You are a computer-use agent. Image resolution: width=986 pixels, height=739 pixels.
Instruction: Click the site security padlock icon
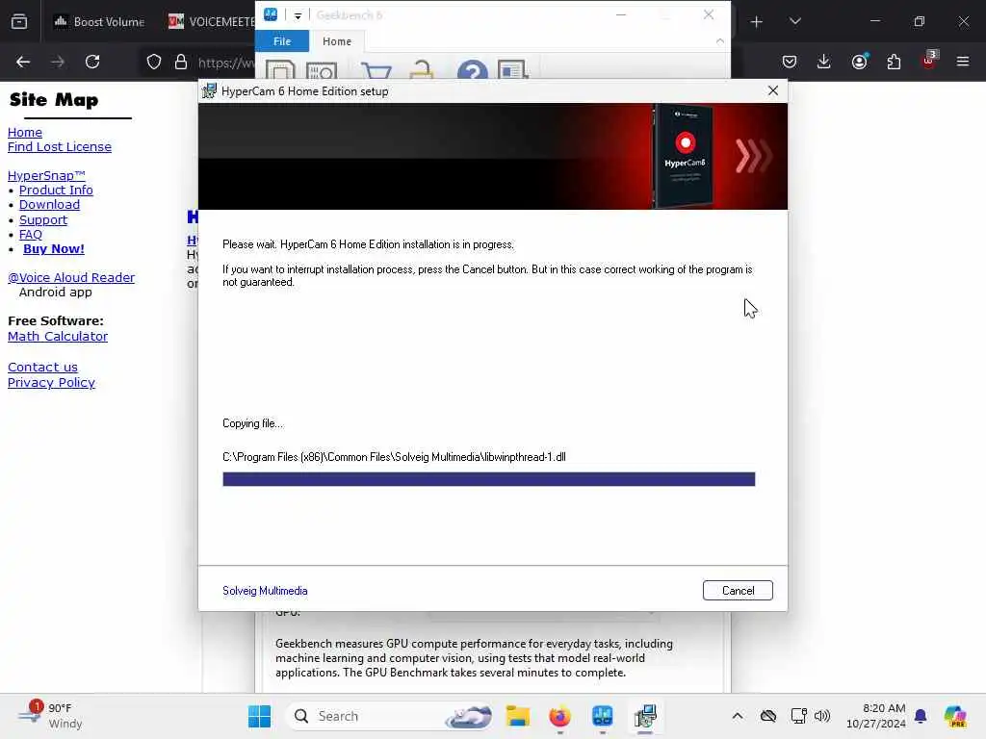181,62
